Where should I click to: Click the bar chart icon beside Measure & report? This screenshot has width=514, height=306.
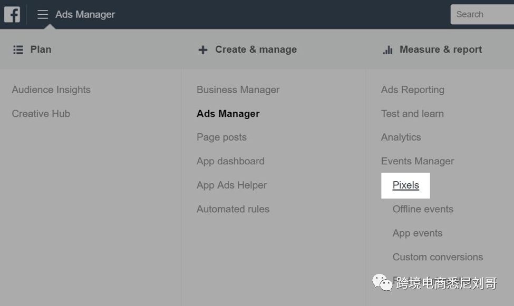point(387,50)
